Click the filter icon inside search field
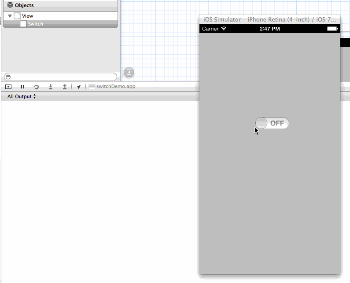This screenshot has width=350, height=283. (x=8, y=77)
